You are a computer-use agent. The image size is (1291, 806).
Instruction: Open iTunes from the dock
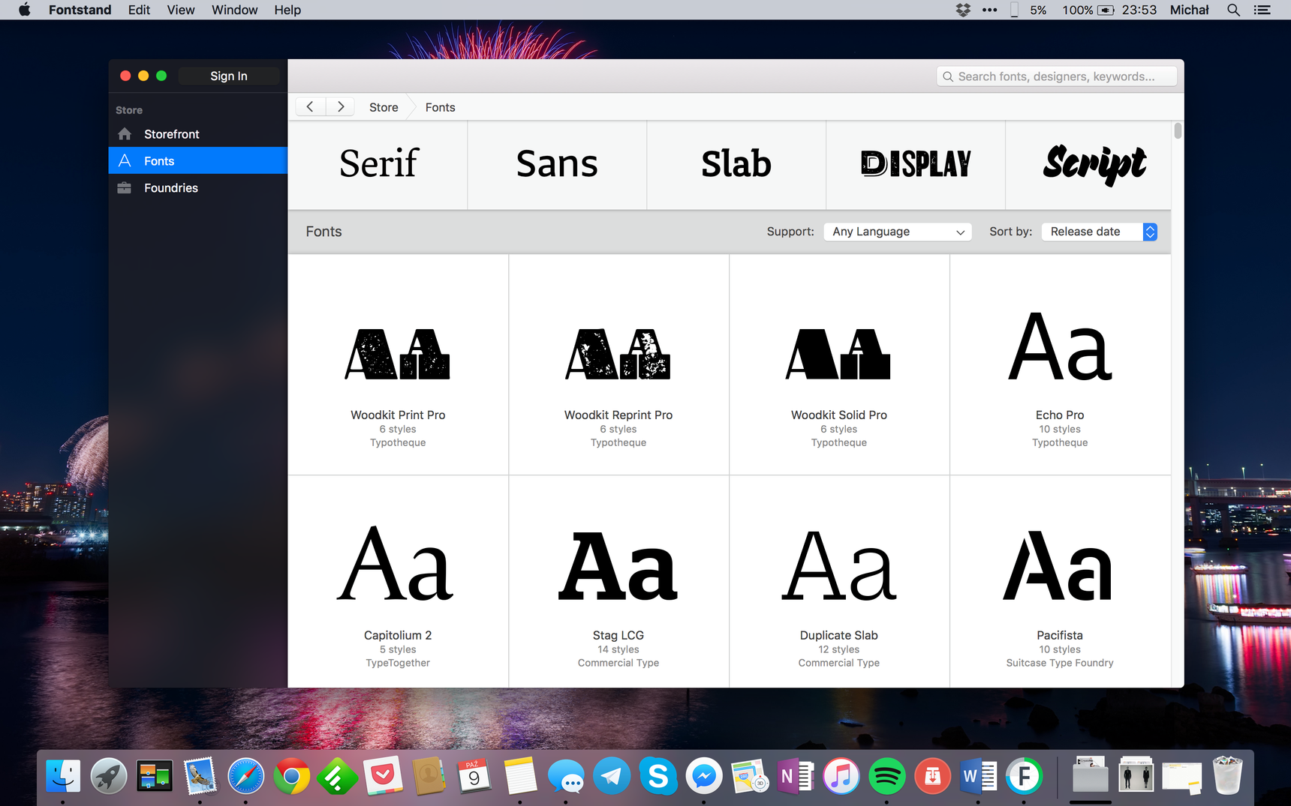841,776
